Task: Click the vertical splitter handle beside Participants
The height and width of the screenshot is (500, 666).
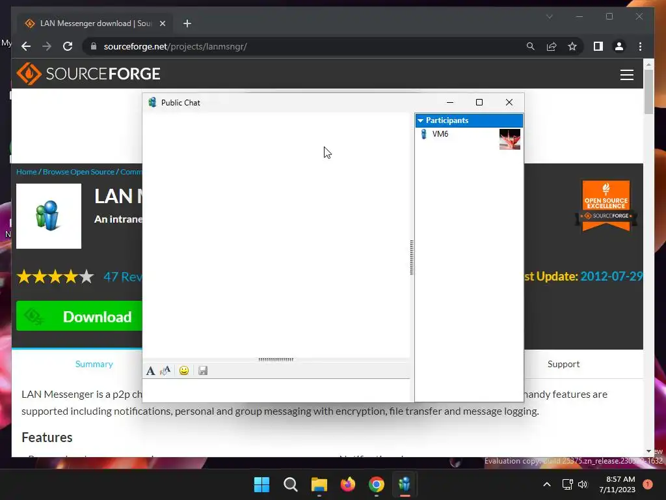Action: pos(412,257)
